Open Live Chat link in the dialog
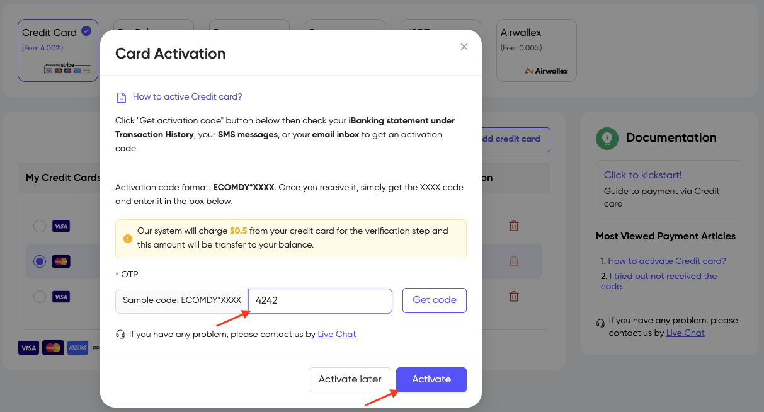The height and width of the screenshot is (412, 764). point(336,335)
